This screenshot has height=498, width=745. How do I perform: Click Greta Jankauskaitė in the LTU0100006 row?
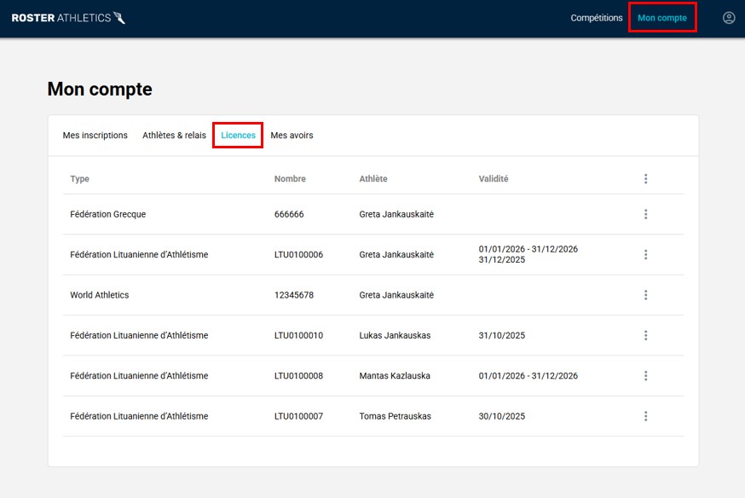[x=396, y=255]
